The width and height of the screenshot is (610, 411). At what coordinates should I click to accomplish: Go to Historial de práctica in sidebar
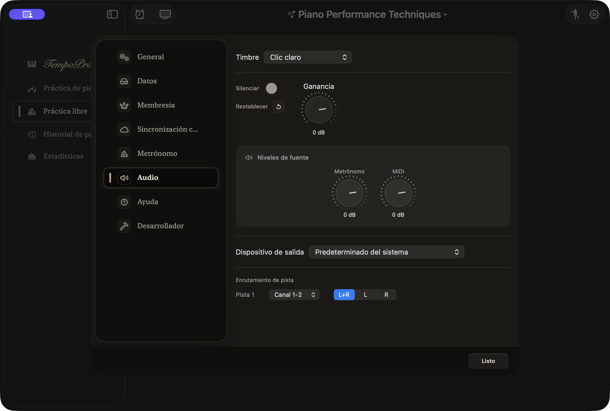[52, 134]
